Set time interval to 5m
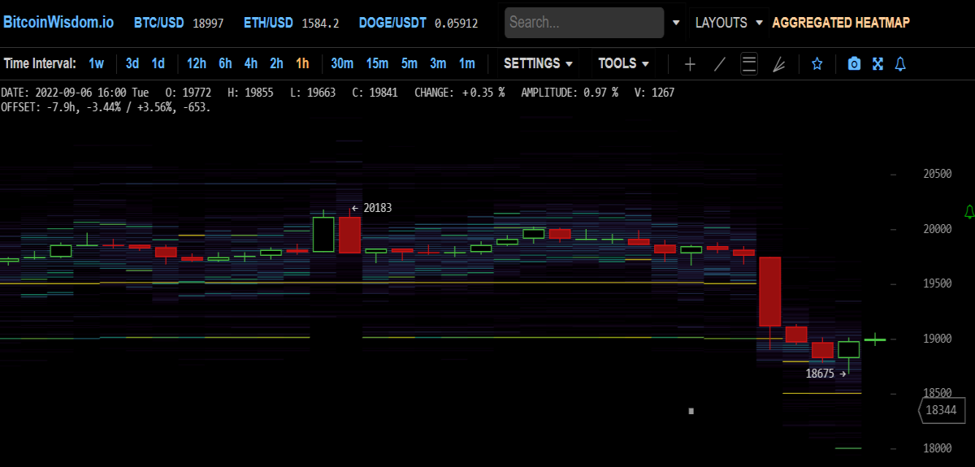The image size is (975, 467). click(409, 63)
